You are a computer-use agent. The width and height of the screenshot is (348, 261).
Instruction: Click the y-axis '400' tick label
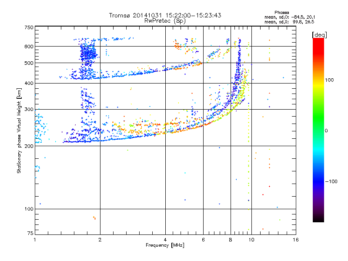[29, 83]
